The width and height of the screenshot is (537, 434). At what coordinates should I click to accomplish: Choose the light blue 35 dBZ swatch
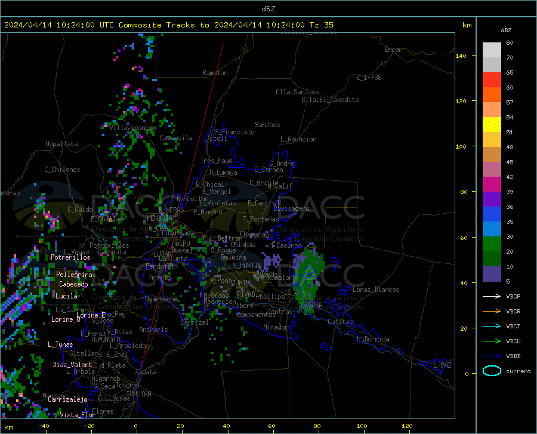(492, 229)
